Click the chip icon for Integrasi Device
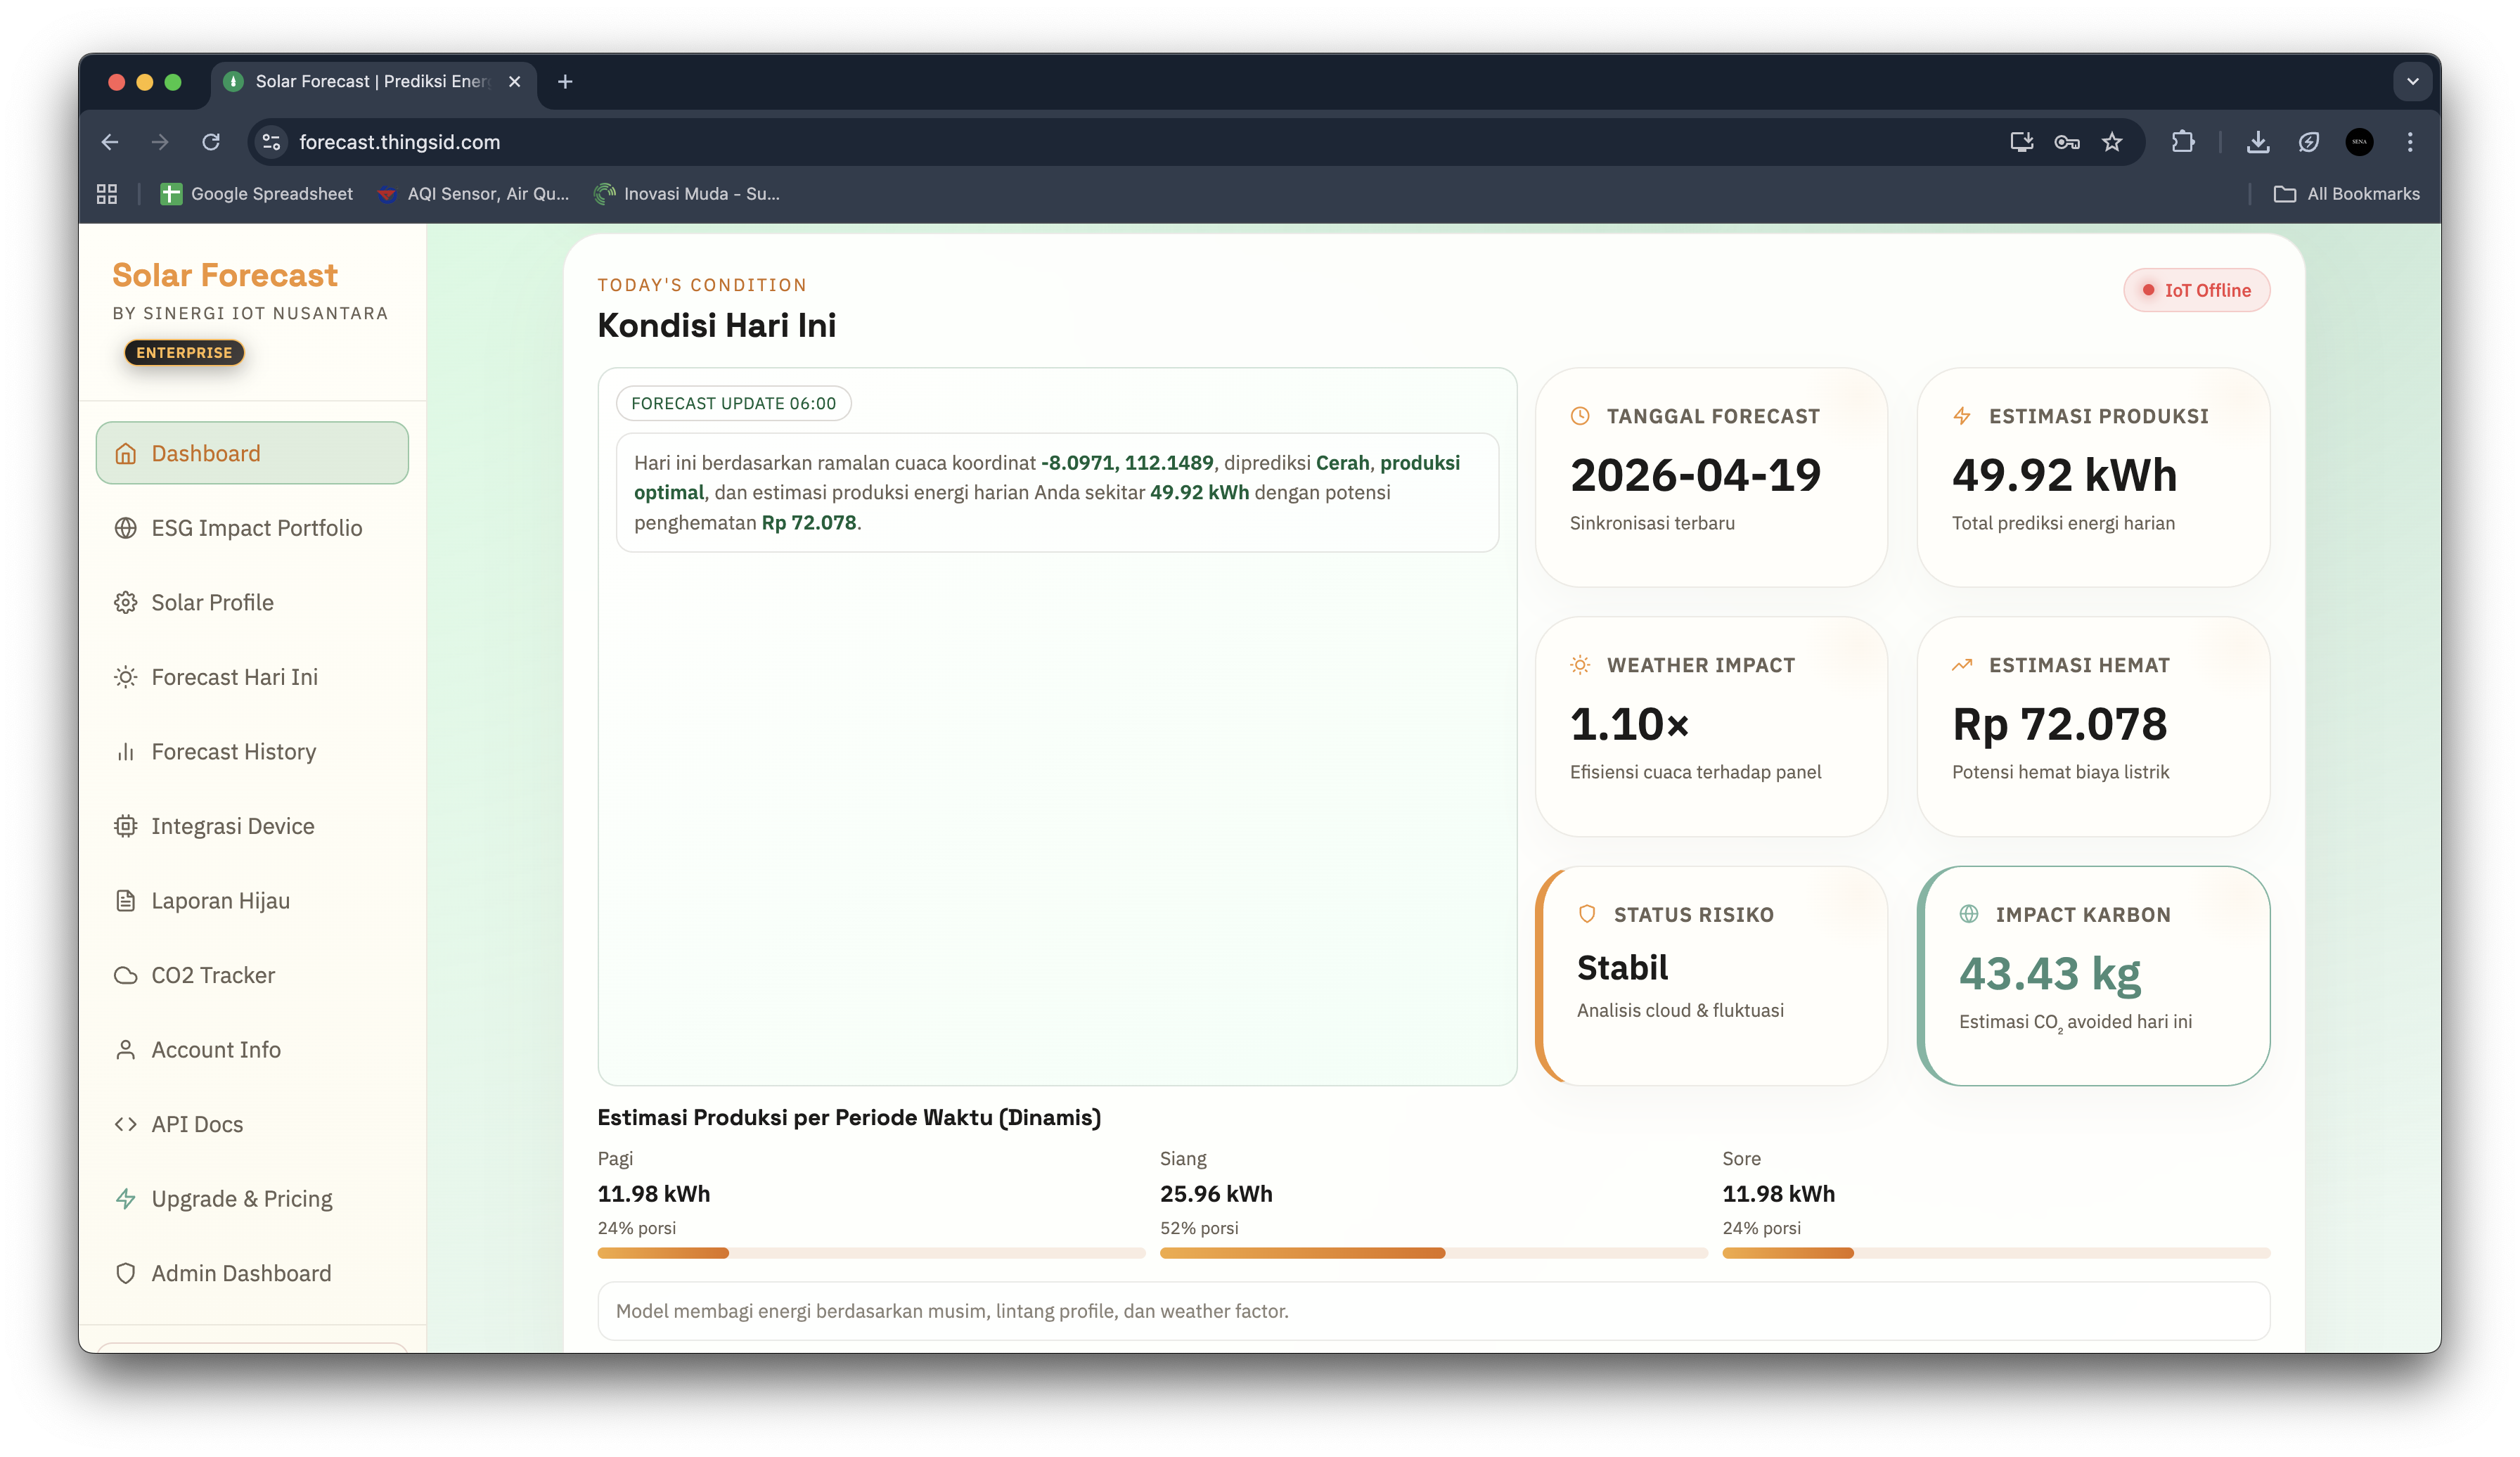Viewport: 2520px width, 1457px height. pos(125,826)
